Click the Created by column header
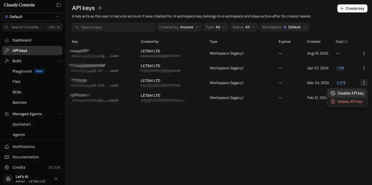The height and width of the screenshot is (185, 372). pyautogui.click(x=149, y=42)
